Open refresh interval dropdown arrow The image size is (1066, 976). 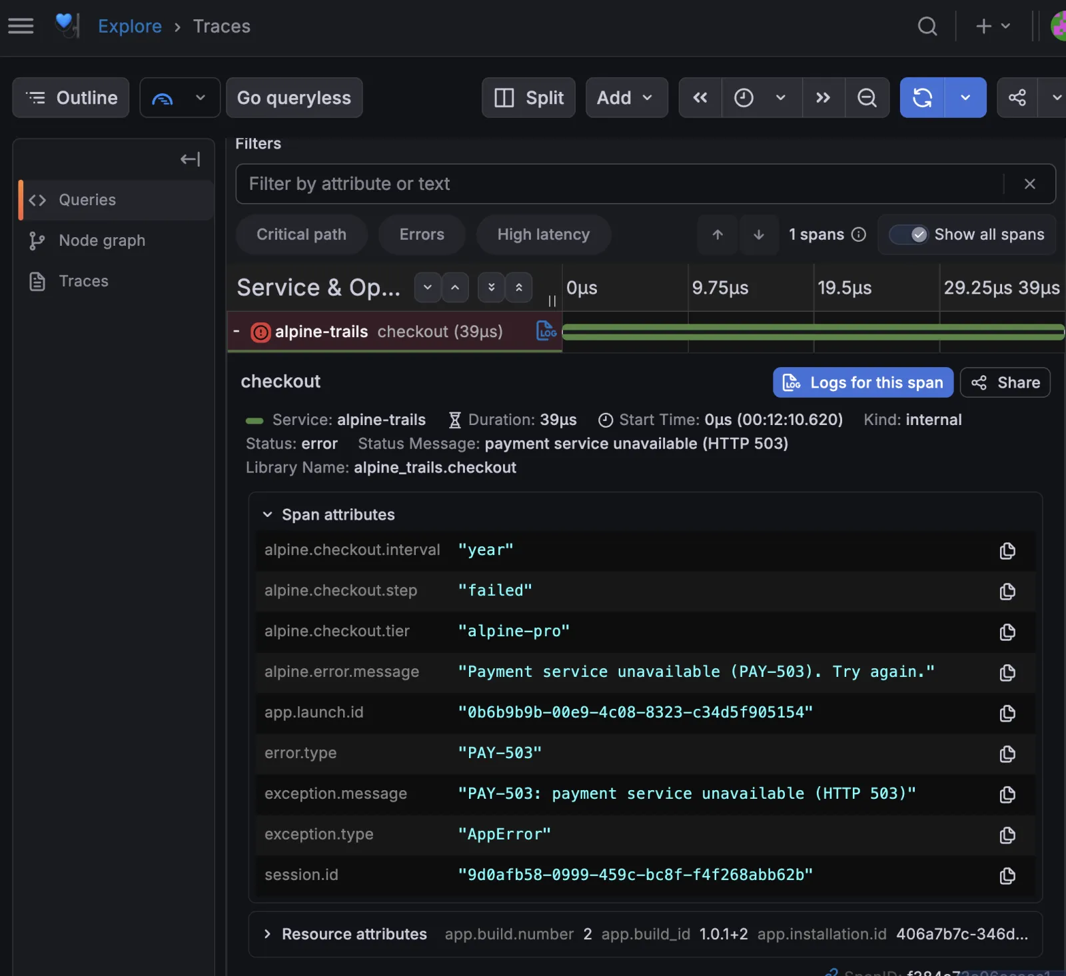point(965,98)
